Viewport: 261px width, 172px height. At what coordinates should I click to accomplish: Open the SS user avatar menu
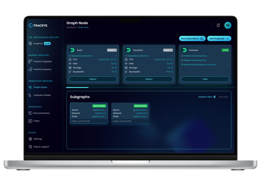coord(228,25)
